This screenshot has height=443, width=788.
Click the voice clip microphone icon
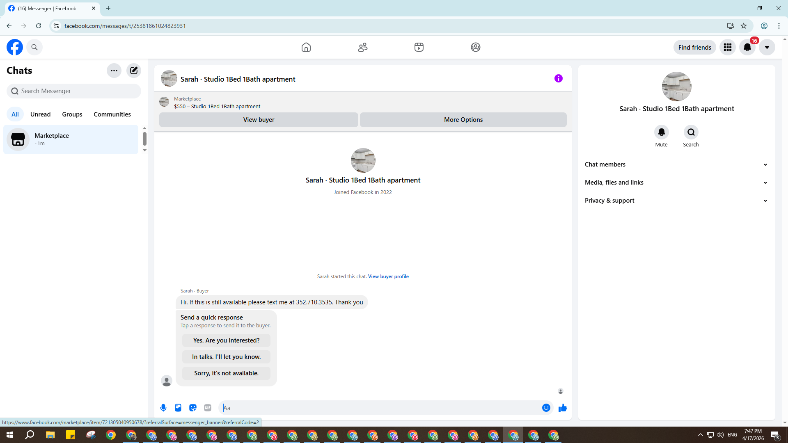163,408
